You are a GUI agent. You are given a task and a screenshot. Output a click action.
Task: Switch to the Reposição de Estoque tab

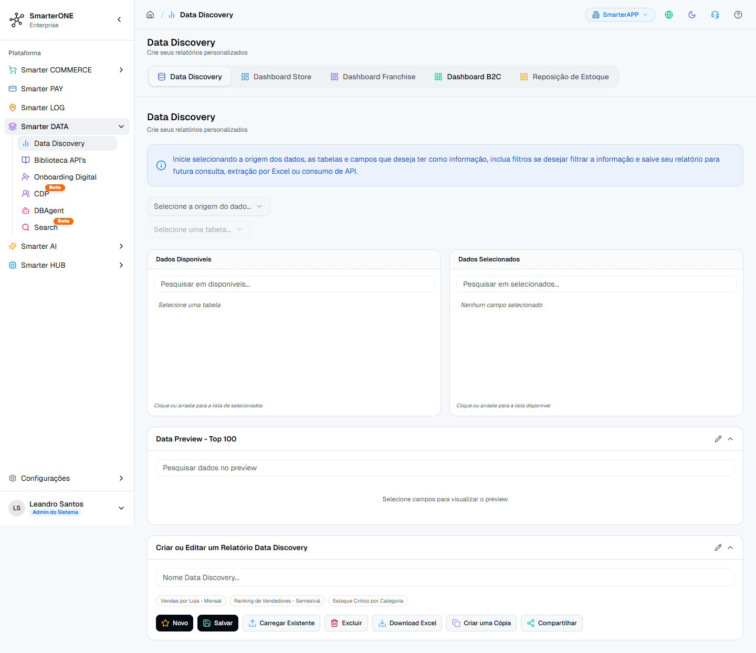point(564,77)
